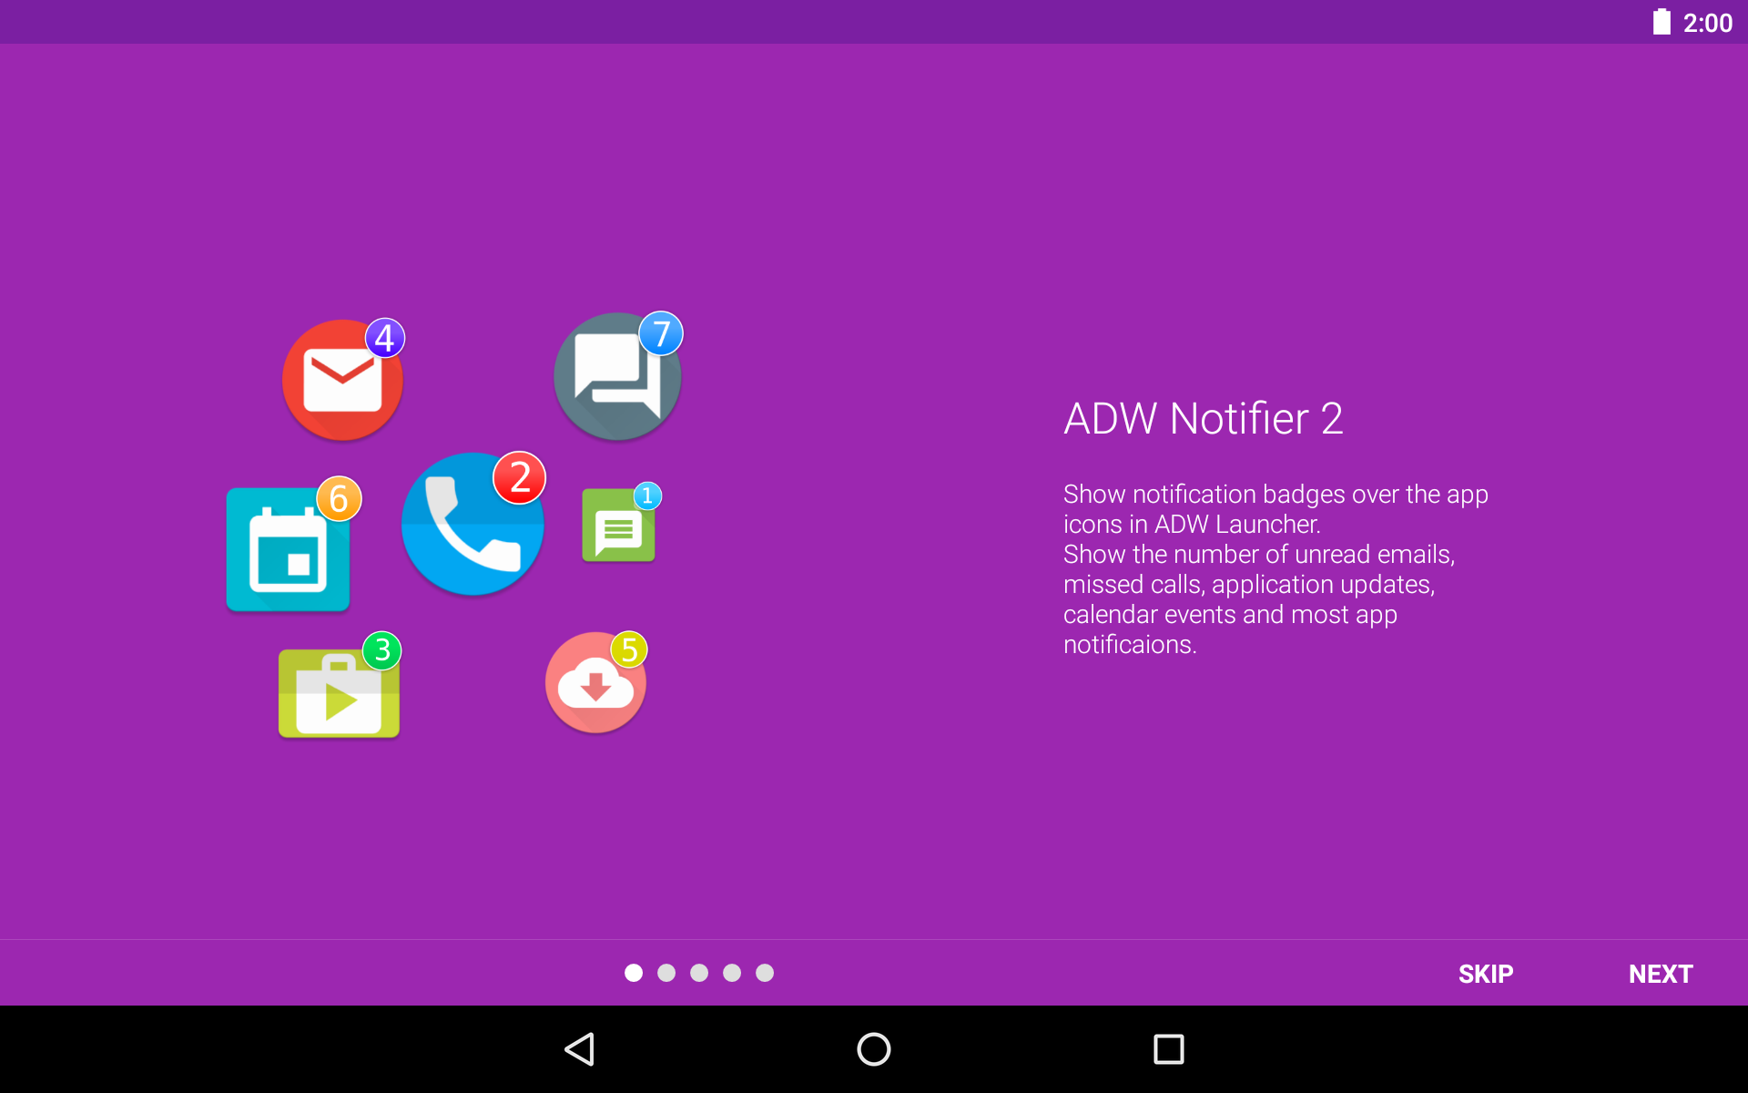Jump to fifth page indicator dot
Image resolution: width=1748 pixels, height=1093 pixels.
click(x=765, y=973)
